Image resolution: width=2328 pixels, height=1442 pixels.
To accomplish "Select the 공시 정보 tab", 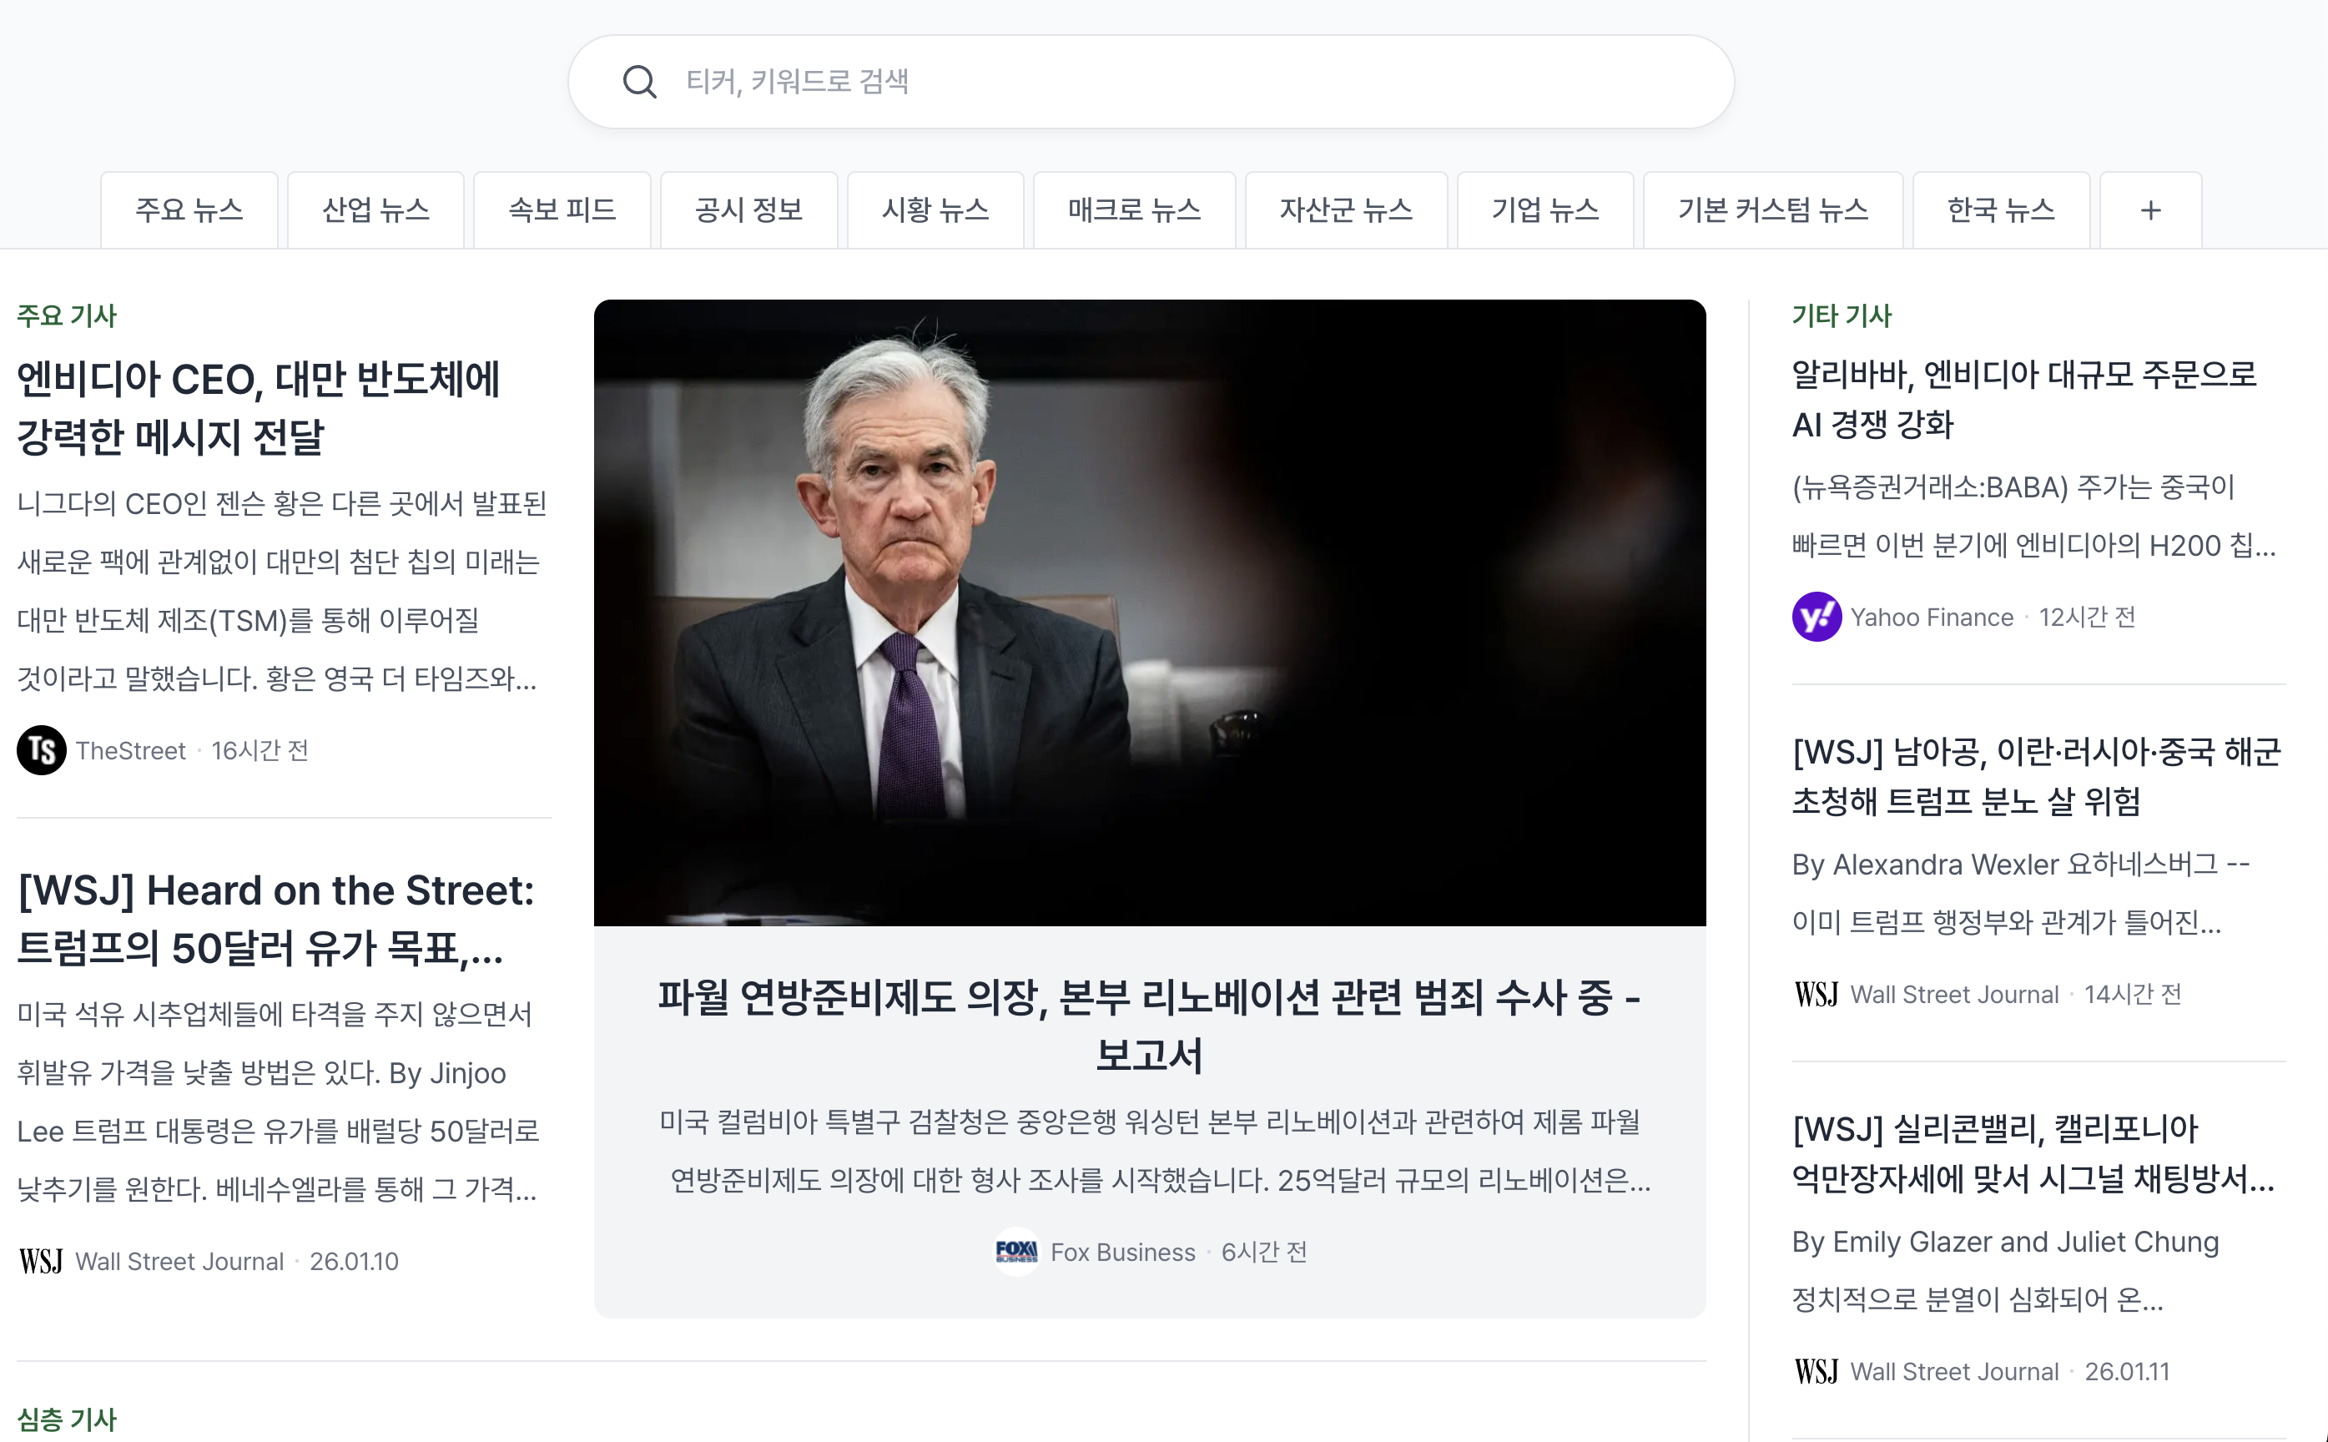I will point(749,209).
